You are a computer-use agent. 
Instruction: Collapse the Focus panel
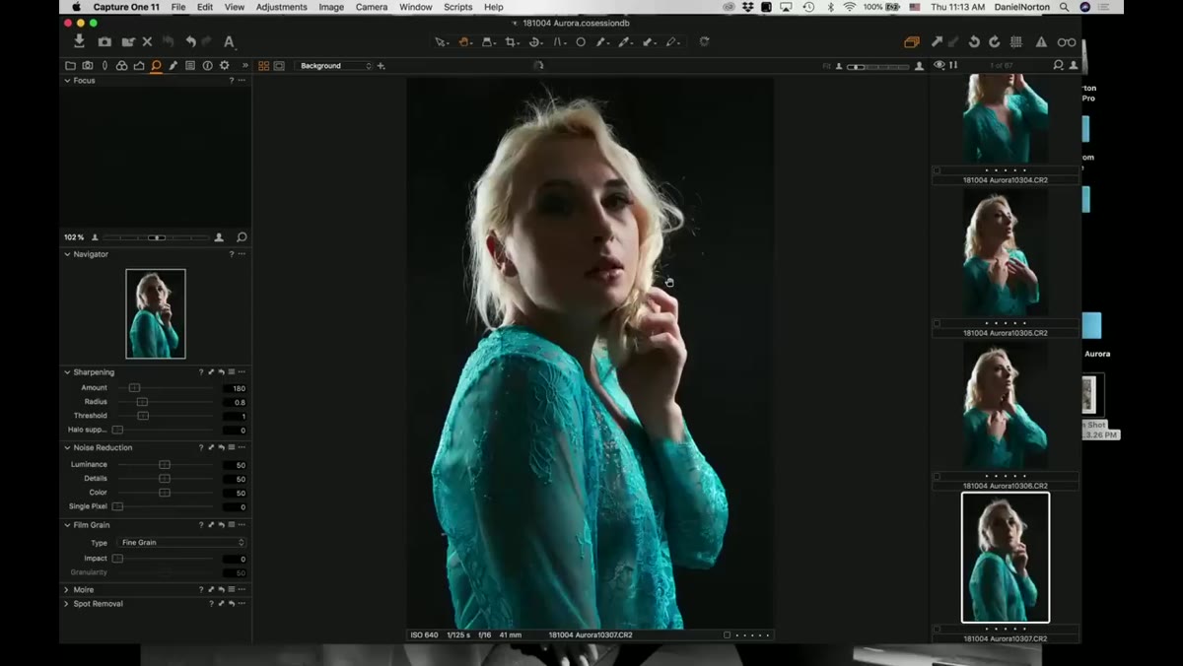tap(67, 81)
